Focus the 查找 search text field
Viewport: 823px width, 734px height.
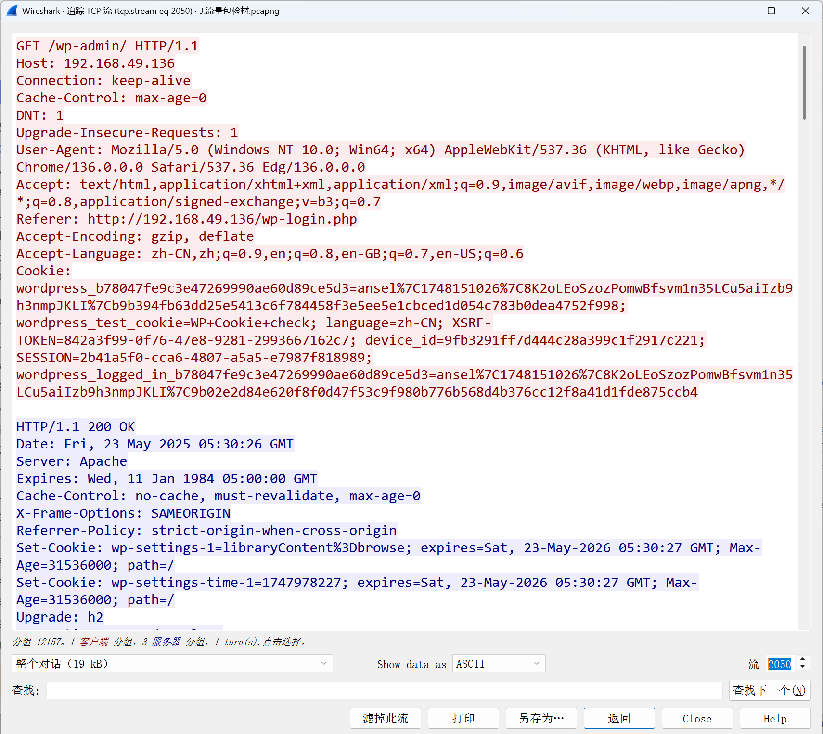tap(384, 690)
